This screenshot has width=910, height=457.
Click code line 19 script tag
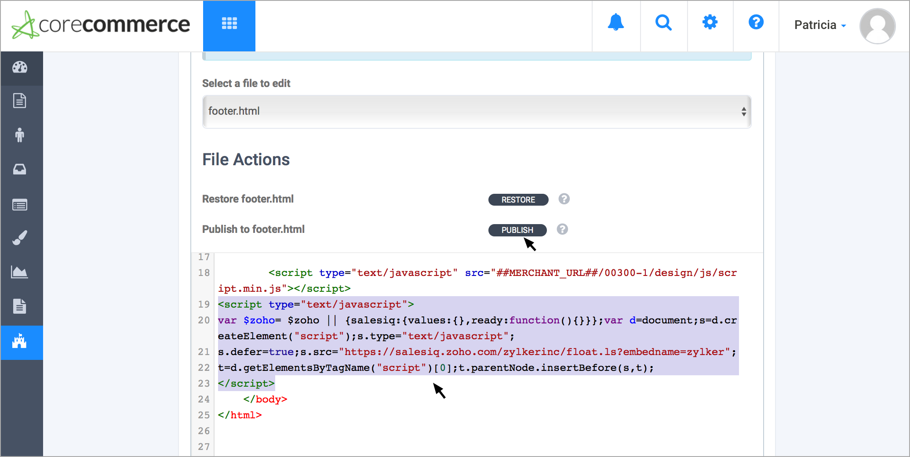click(316, 304)
